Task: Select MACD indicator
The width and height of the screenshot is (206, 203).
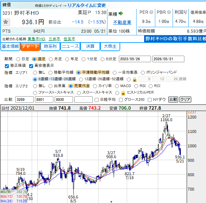Action: pyautogui.click(x=117, y=86)
